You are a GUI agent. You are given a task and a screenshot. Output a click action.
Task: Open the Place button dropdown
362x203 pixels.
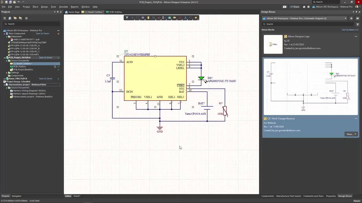[355, 134]
